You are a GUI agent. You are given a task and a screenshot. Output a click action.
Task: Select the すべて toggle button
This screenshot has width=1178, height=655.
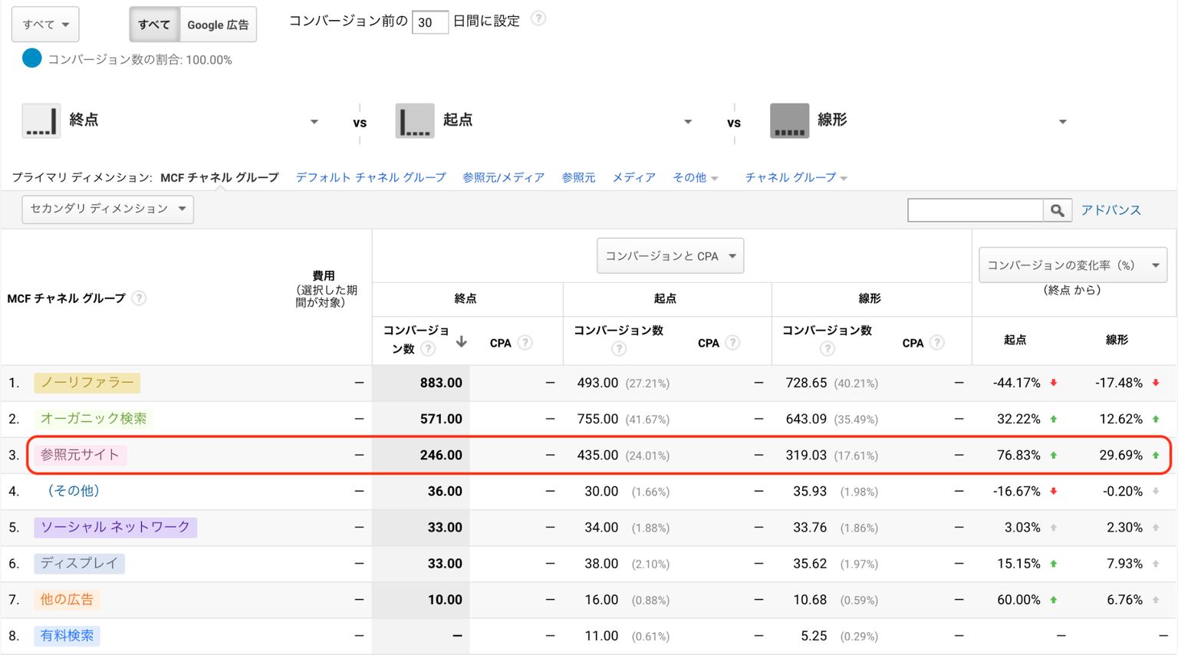pyautogui.click(x=154, y=25)
